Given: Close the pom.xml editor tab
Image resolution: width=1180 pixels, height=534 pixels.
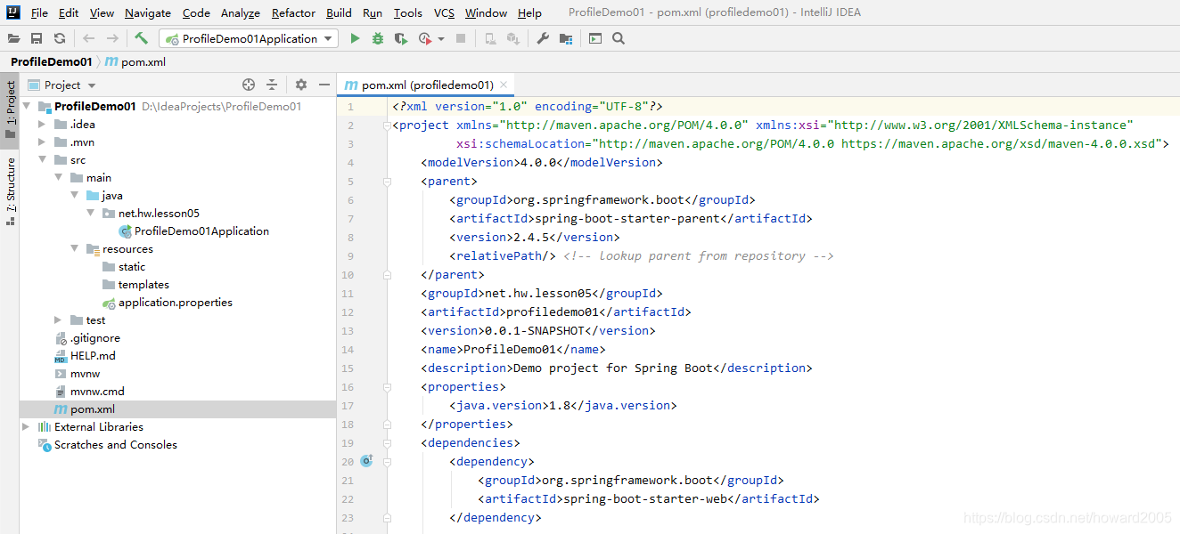Looking at the screenshot, I should click(504, 85).
